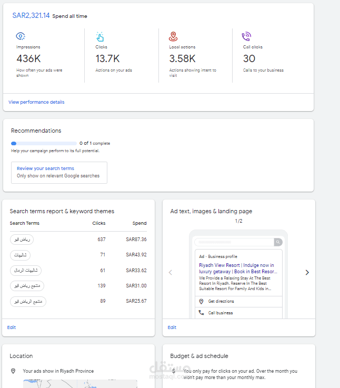Edit the ad text, images & landing page

point(172,327)
